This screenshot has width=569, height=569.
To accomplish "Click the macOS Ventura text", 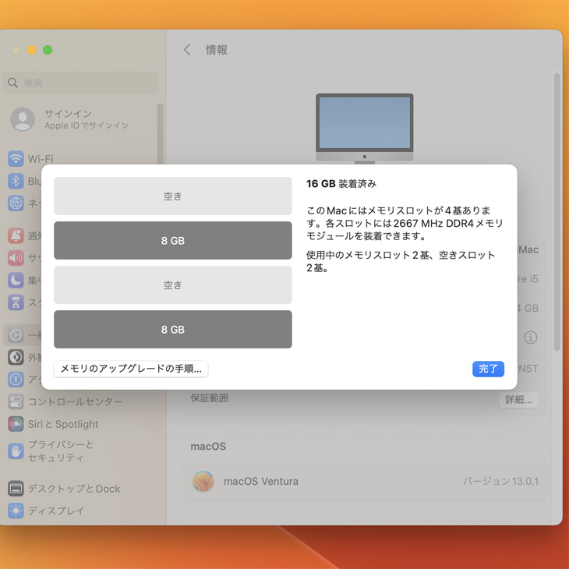I will click(x=261, y=481).
